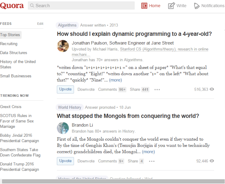225x184 pixels.
Task: Select the Recruiting feed
Action: (9, 44)
